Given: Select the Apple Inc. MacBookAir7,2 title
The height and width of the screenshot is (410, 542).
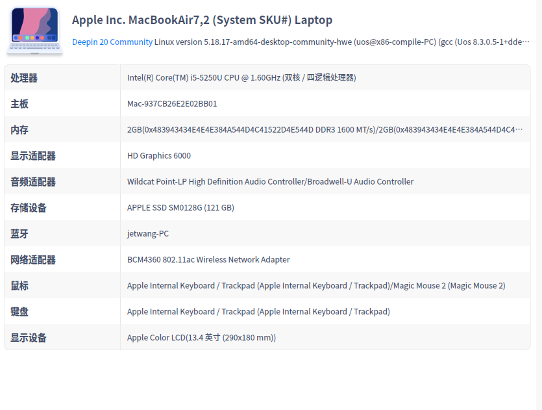Looking at the screenshot, I should point(202,20).
